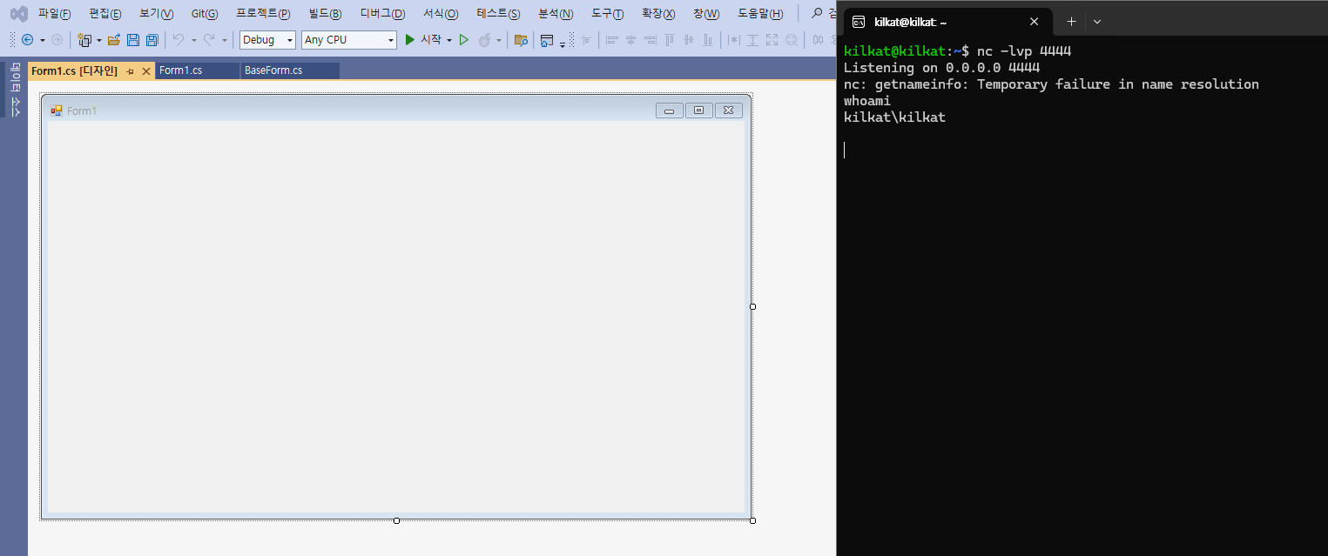Navigate backward with the back arrow icon
The image size is (1328, 556).
pos(27,40)
